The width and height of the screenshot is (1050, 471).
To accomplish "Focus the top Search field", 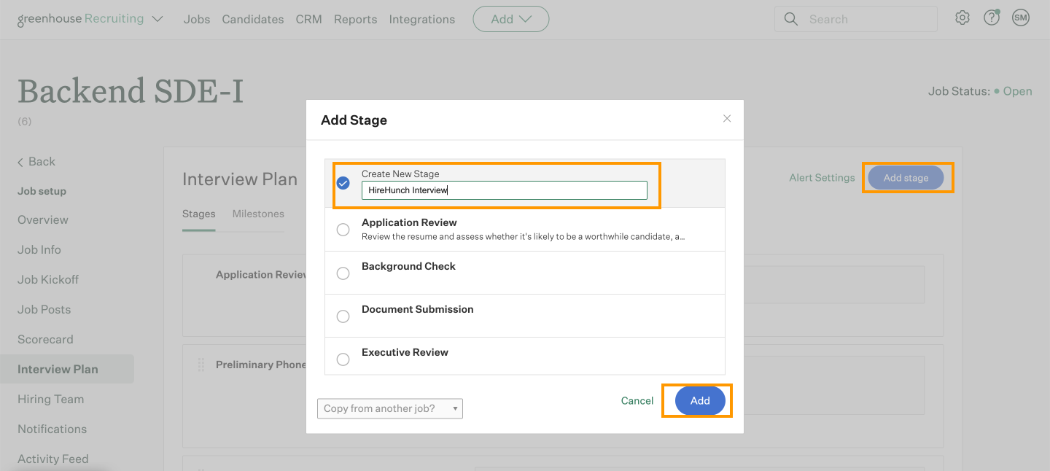I will pyautogui.click(x=856, y=19).
